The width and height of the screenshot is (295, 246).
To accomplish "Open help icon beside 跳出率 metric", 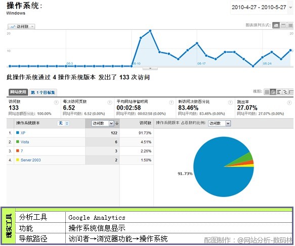I will coord(289,103).
